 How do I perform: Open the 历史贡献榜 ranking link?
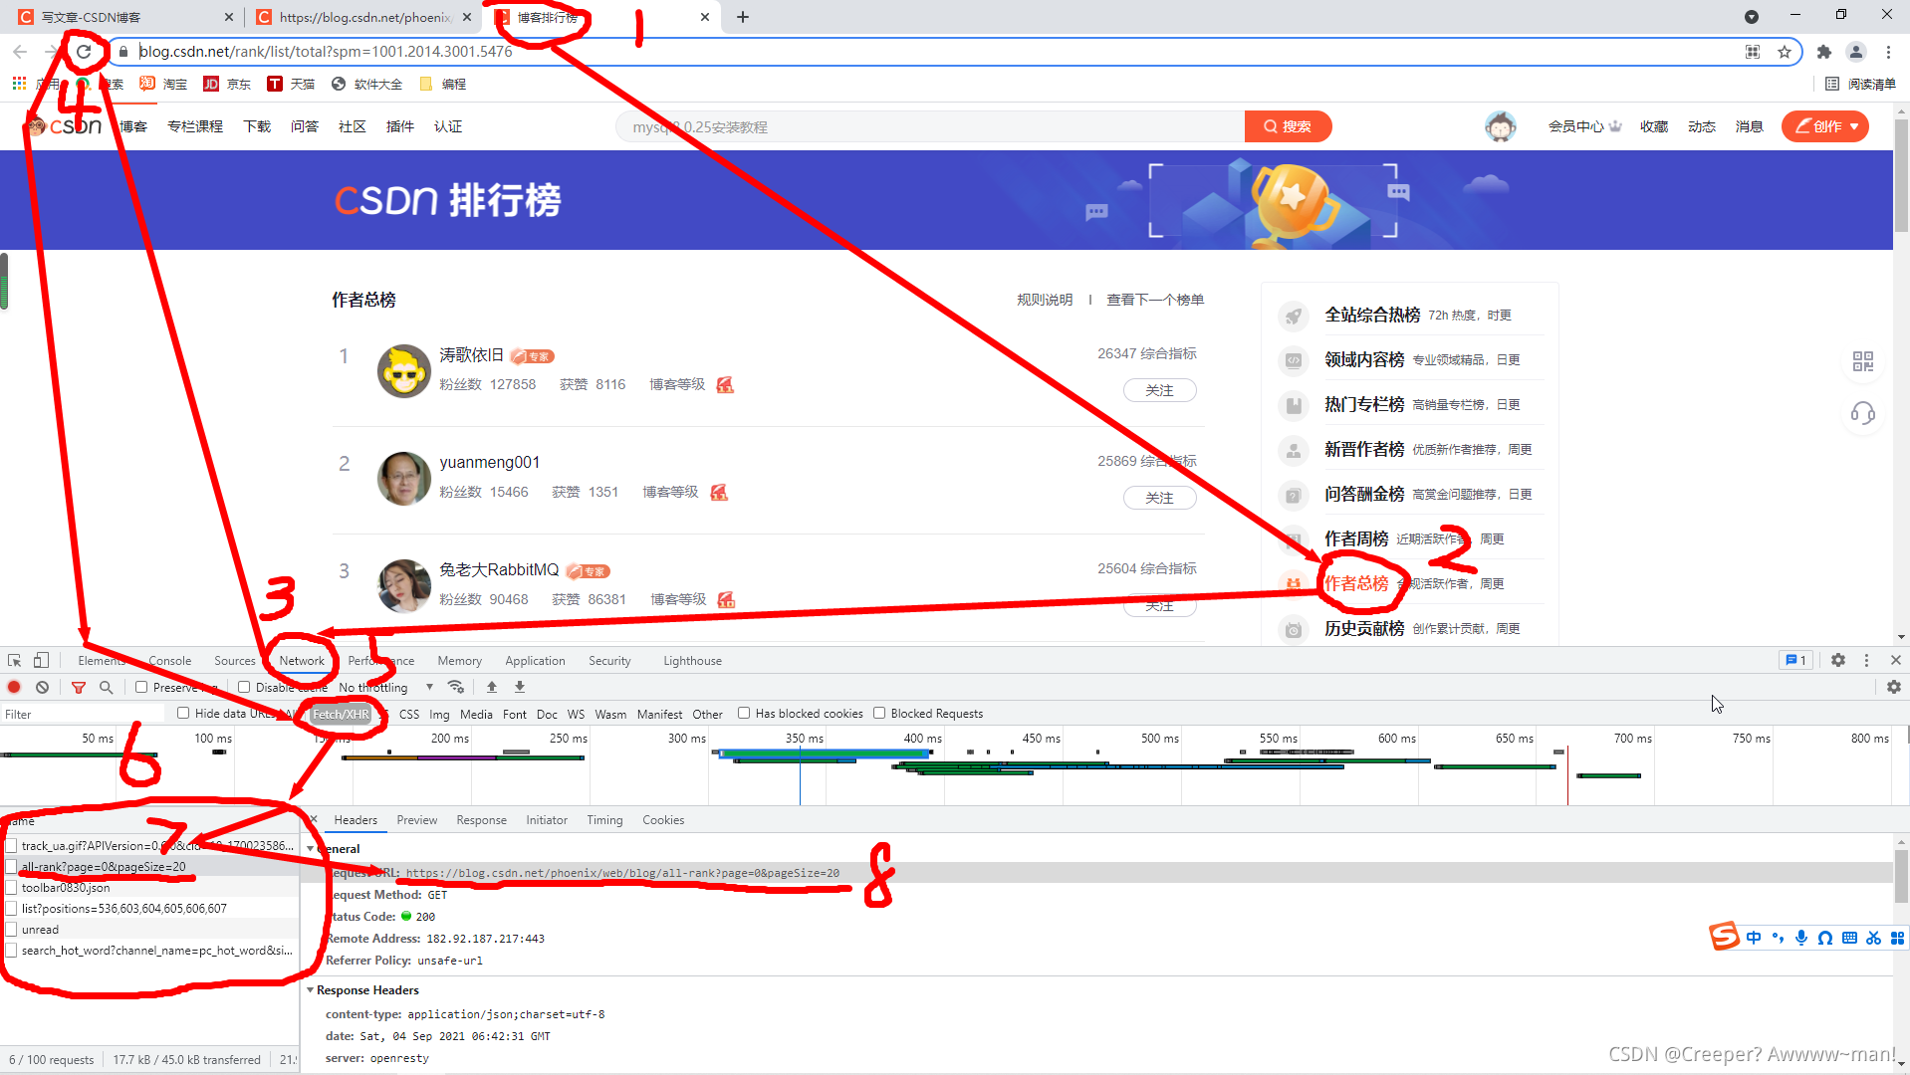pyautogui.click(x=1364, y=628)
